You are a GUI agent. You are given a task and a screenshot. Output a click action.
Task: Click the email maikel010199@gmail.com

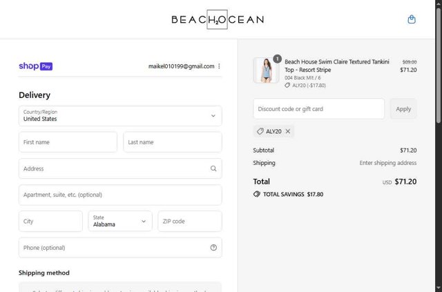181,66
